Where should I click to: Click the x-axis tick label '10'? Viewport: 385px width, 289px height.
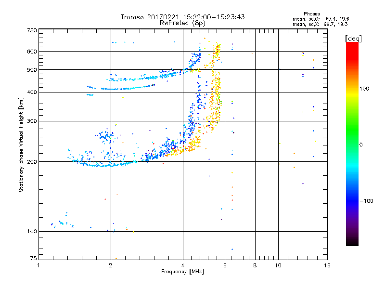click(x=278, y=265)
